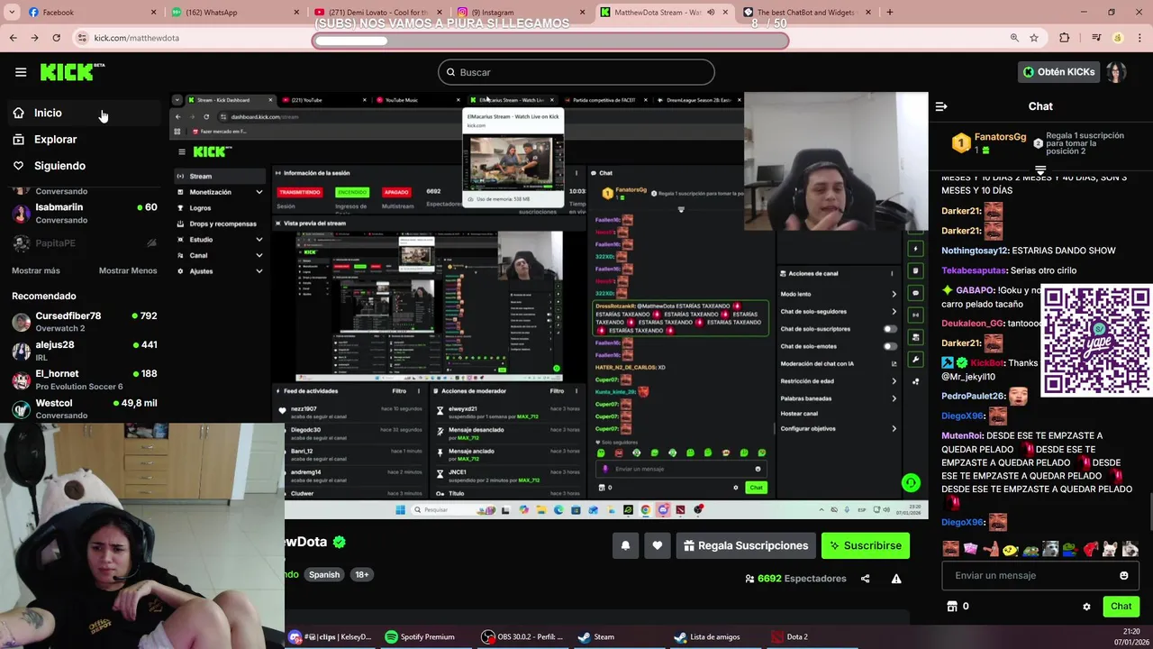Click the 18+ tag

coord(361,574)
